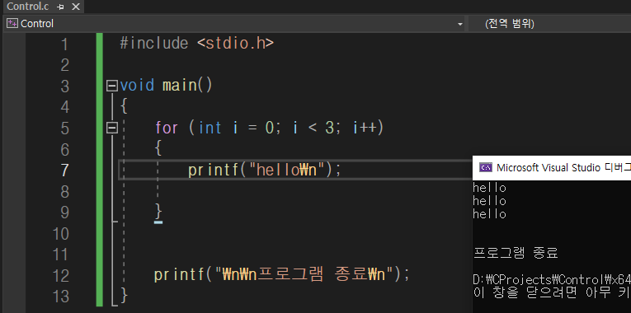Click the i++ increment expression
631x313 pixels.
(365, 128)
